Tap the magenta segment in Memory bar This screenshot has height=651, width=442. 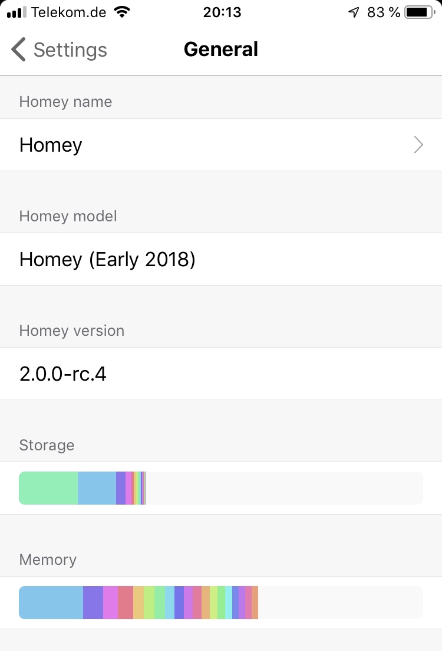110,603
